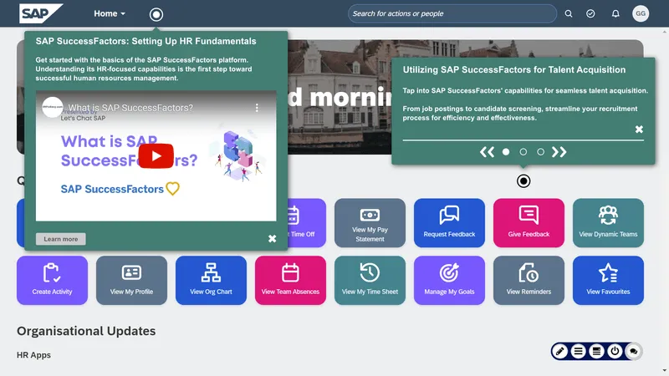Click the Organisational Updates heading
This screenshot has width=669, height=376.
pos(86,331)
